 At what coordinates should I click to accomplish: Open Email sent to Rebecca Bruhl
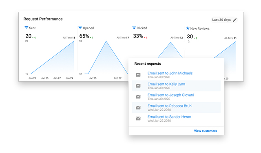pyautogui.click(x=170, y=106)
